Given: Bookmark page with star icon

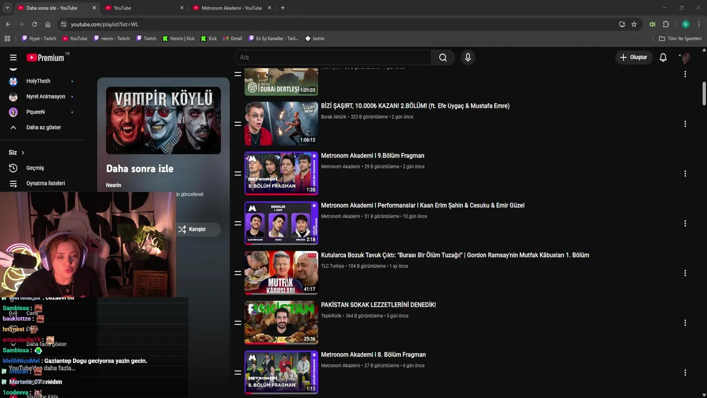Looking at the screenshot, I should pyautogui.click(x=634, y=24).
